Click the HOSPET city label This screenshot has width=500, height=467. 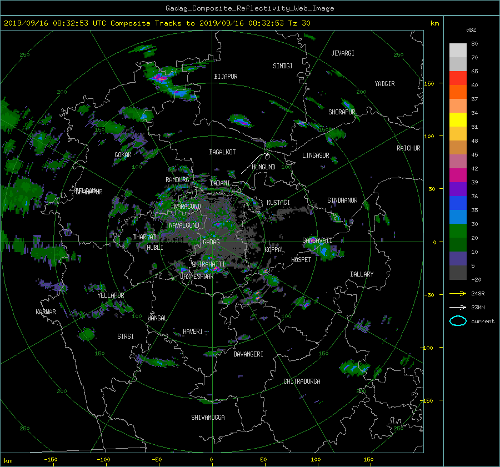[x=301, y=260]
